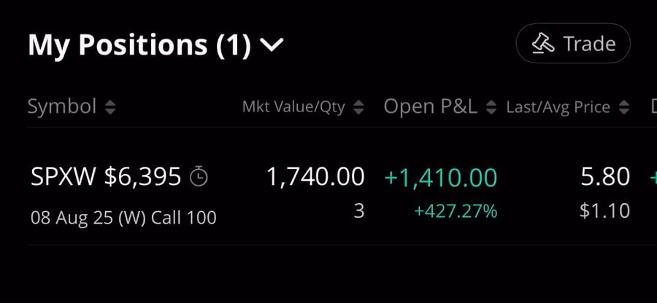Open the SPXW $6,395 position symbol
This screenshot has height=303, width=657.
pyautogui.click(x=106, y=176)
